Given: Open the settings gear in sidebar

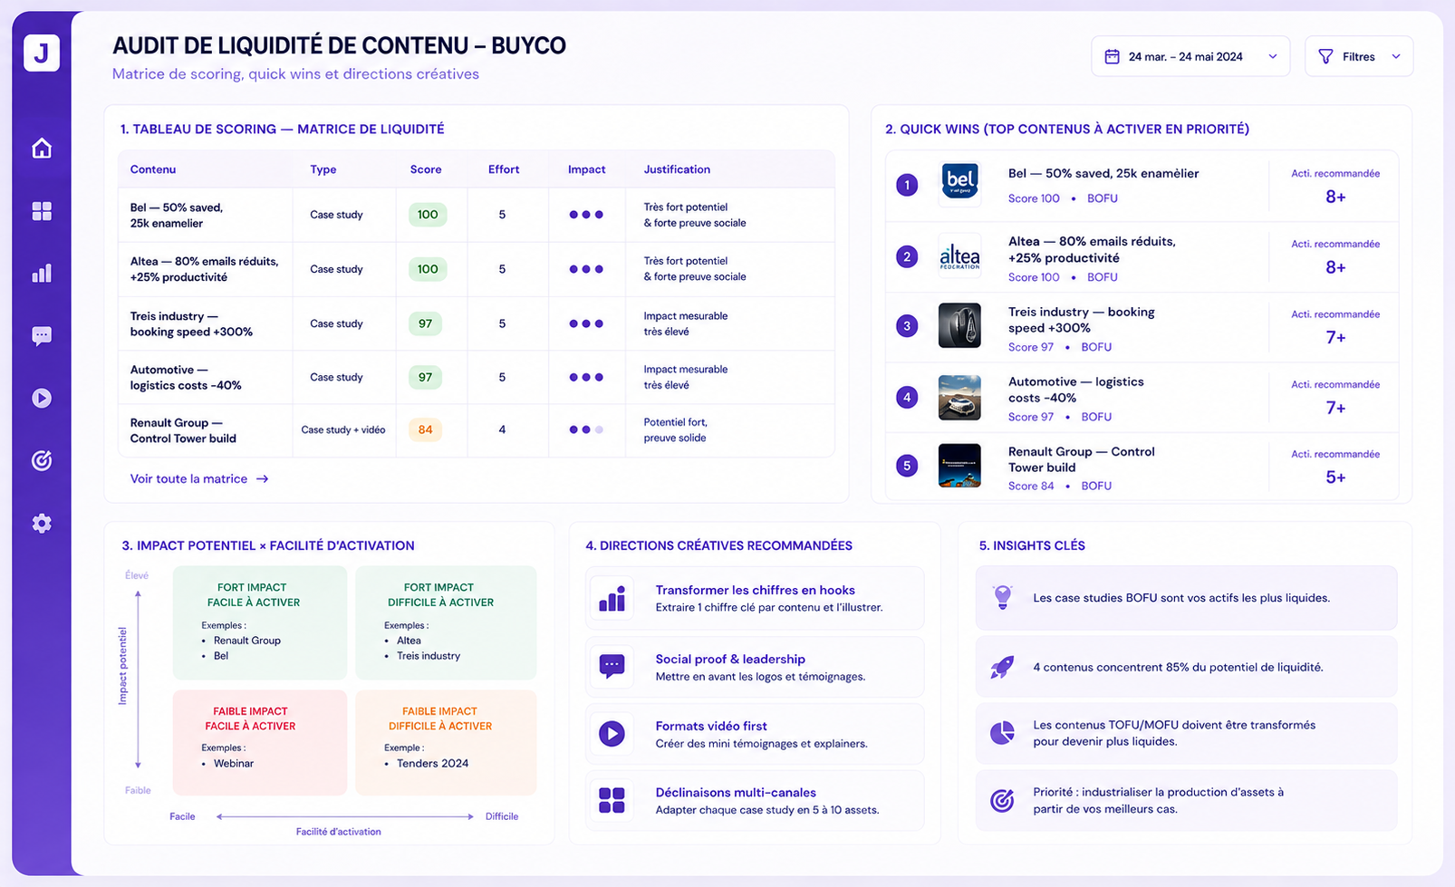Looking at the screenshot, I should click(x=42, y=523).
